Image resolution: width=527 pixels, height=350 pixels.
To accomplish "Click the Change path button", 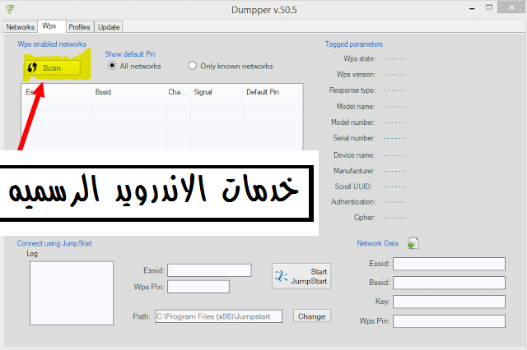I will [312, 316].
